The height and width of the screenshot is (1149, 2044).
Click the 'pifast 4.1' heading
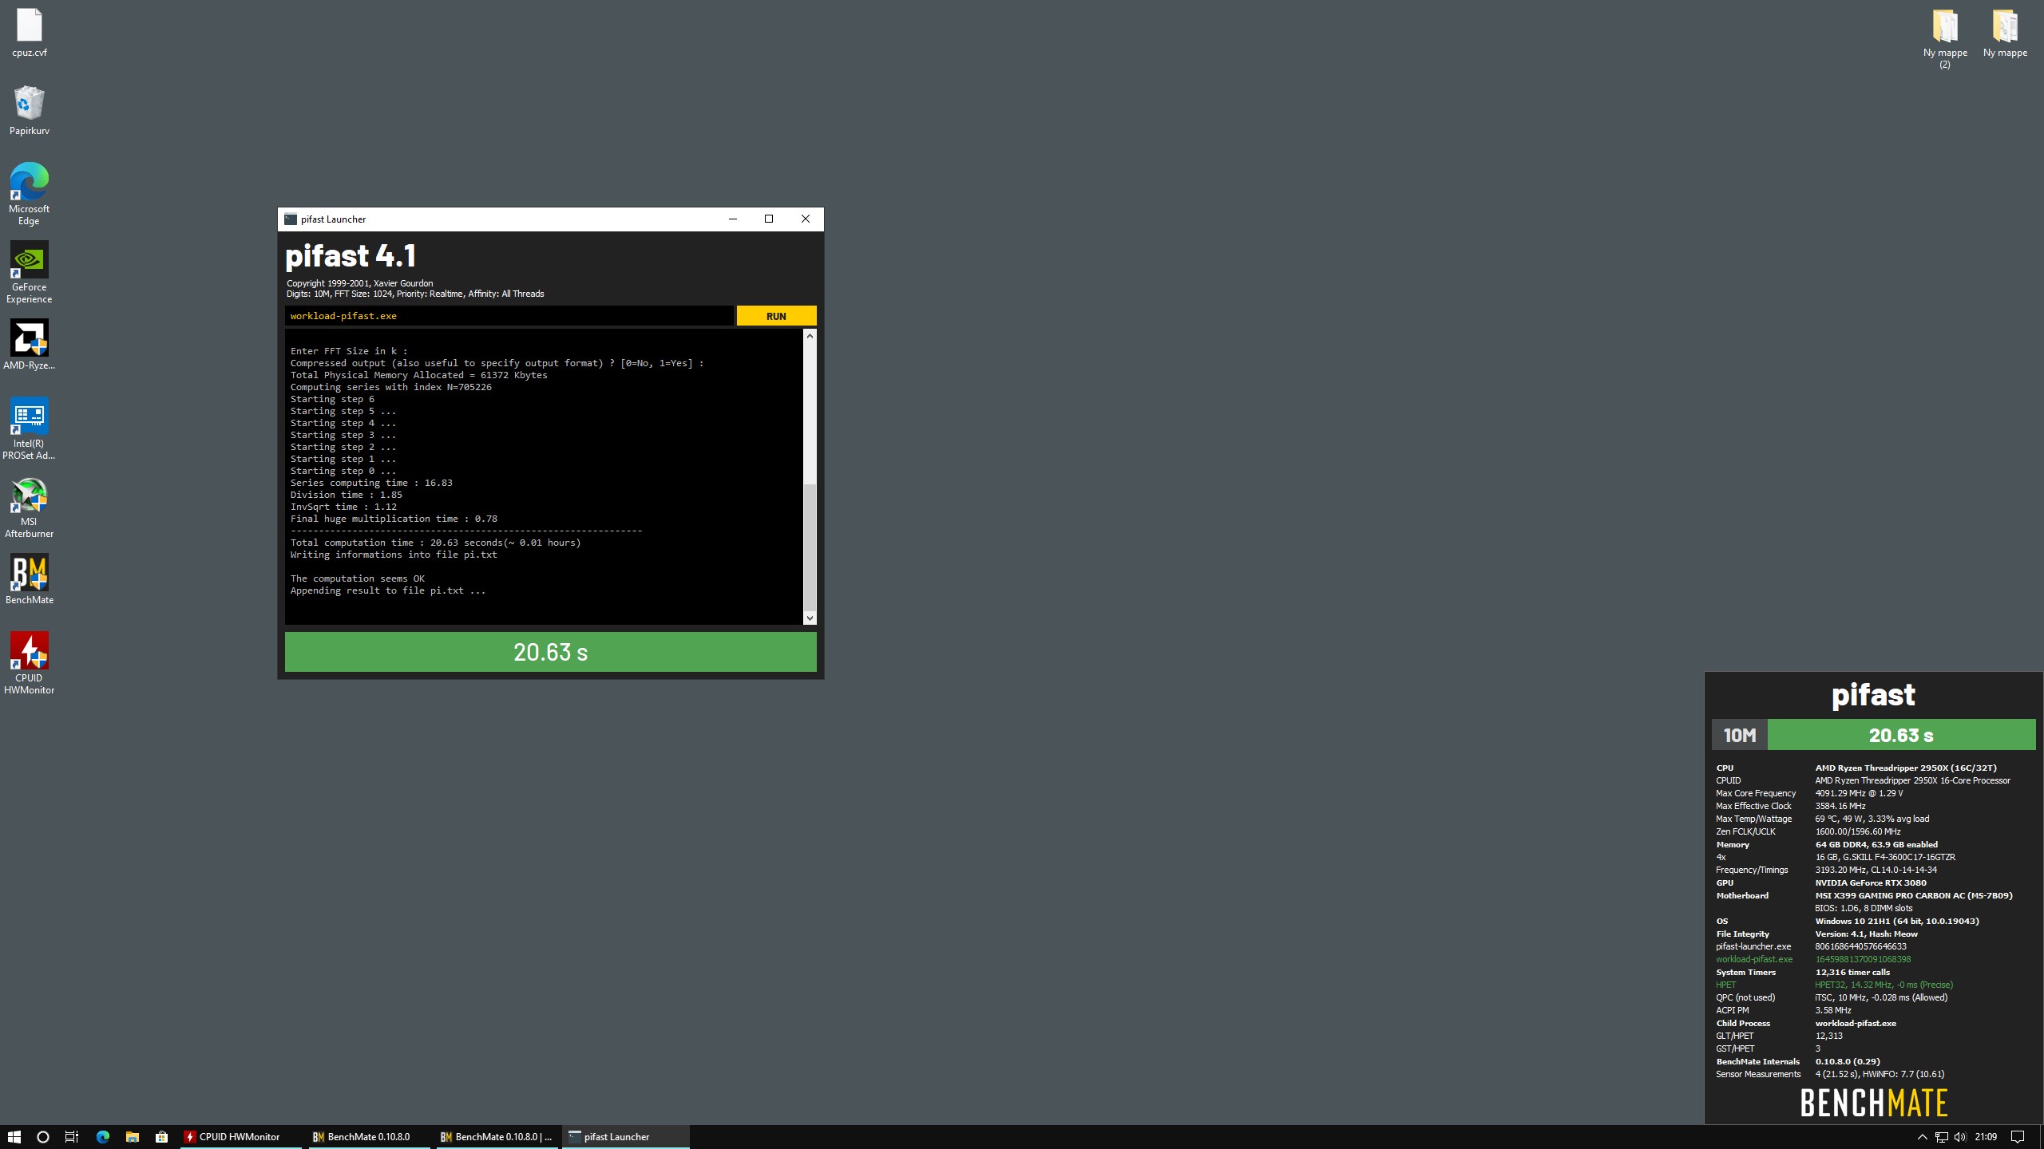point(351,256)
